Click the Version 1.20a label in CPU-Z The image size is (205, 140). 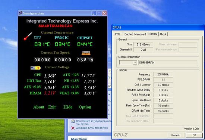(192, 129)
